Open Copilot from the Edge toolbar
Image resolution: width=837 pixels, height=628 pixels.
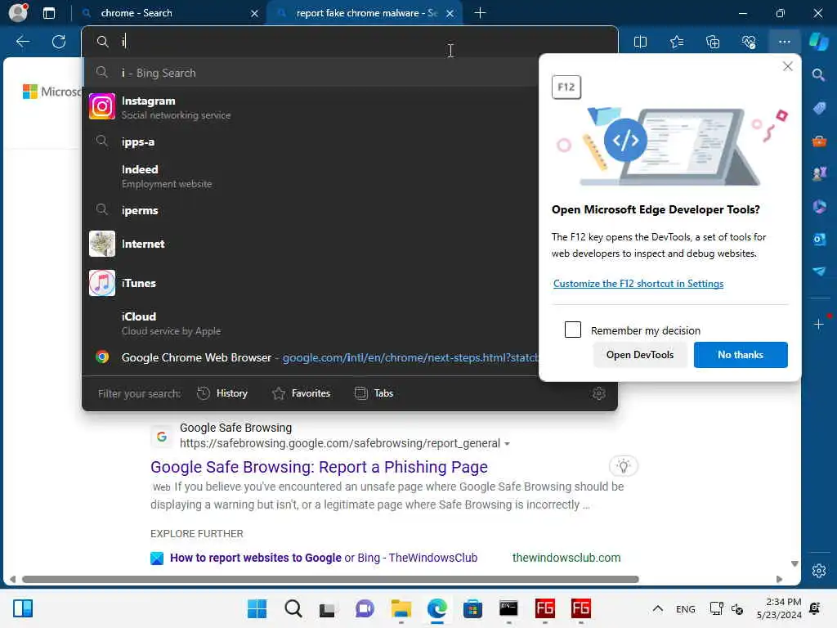(x=818, y=41)
